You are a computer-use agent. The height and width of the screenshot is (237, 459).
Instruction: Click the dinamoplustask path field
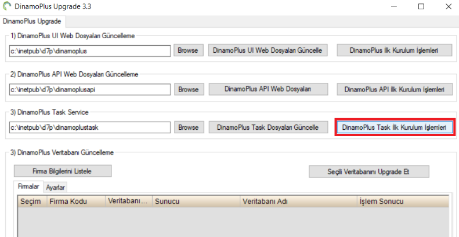90,127
